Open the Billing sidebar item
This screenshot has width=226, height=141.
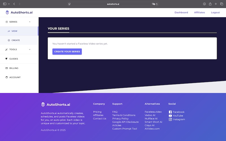coord(19,68)
